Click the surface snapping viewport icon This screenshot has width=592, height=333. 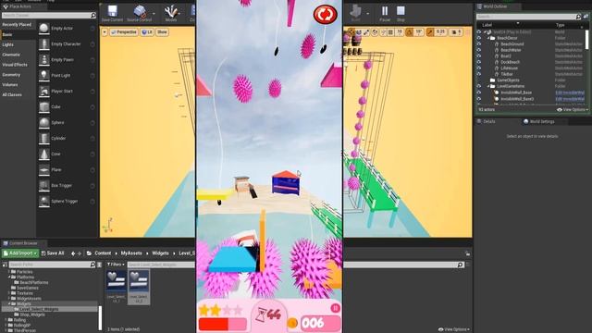point(383,32)
